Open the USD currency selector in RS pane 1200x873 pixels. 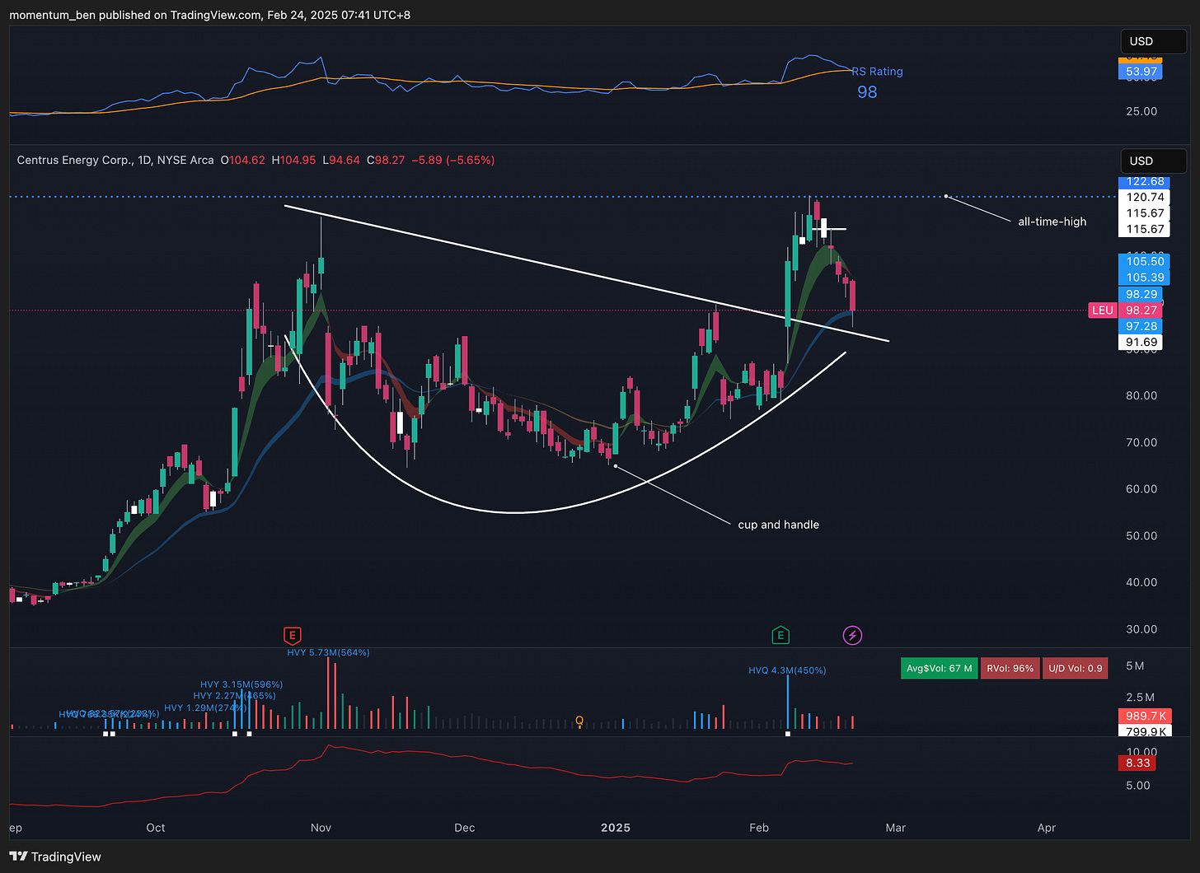(1152, 41)
